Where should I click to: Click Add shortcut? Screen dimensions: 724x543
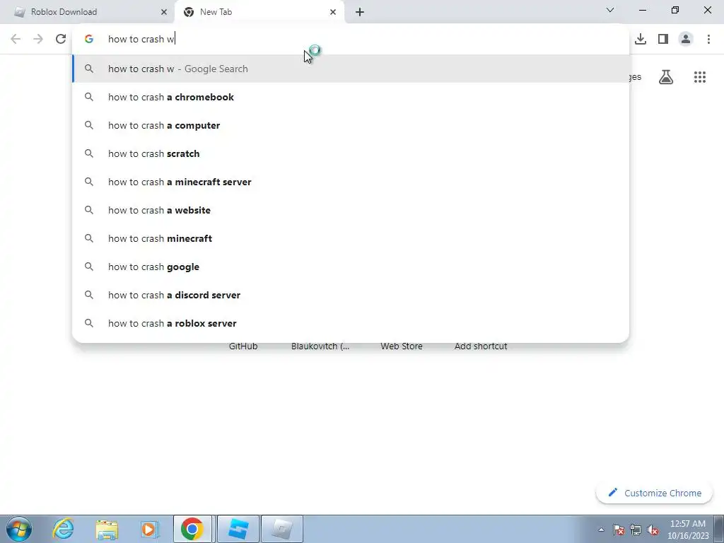pyautogui.click(x=481, y=346)
